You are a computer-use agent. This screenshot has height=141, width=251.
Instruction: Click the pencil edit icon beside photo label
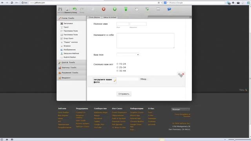point(115,81)
